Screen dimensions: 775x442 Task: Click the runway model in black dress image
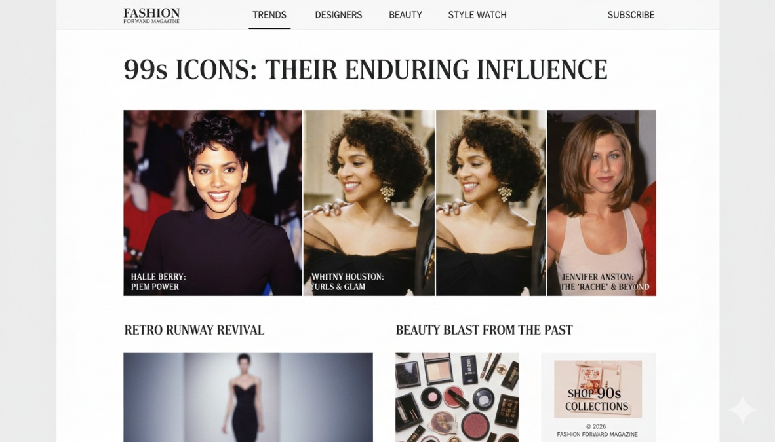point(248,397)
